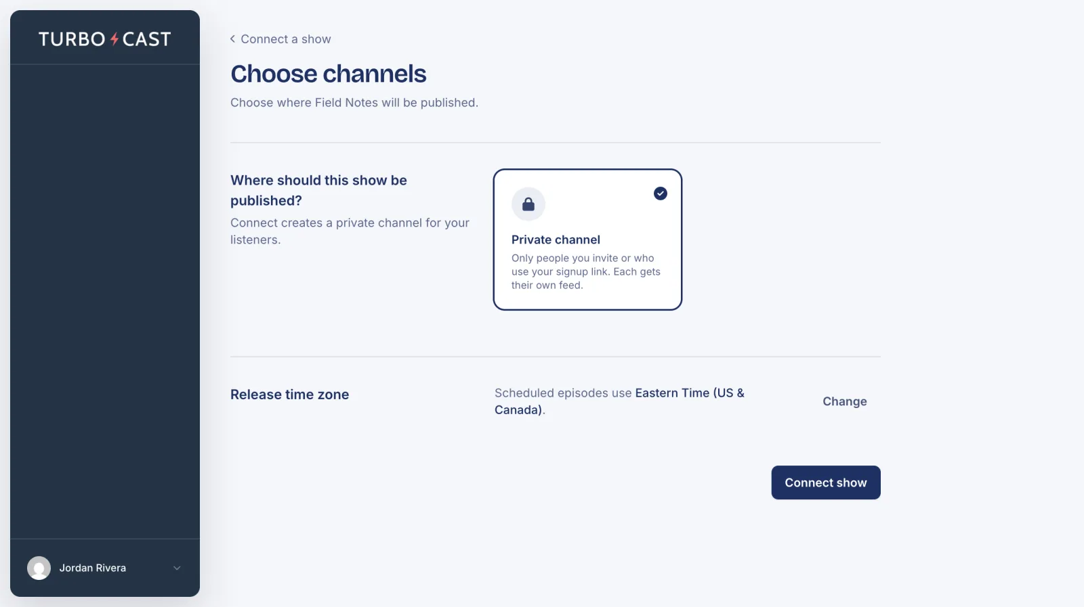Click the Choose channels heading

click(329, 74)
